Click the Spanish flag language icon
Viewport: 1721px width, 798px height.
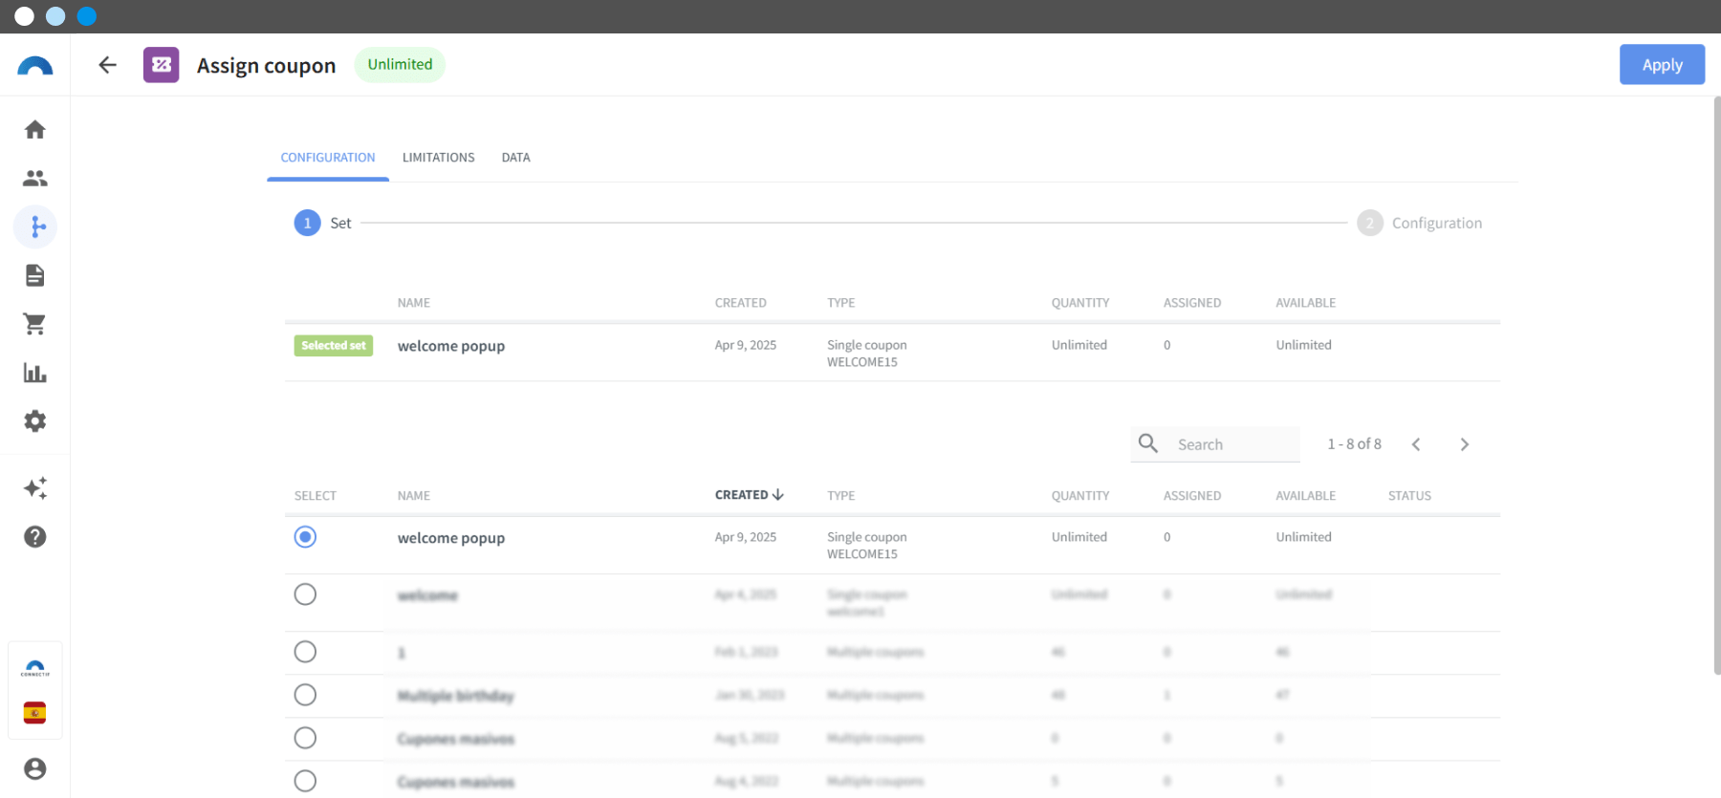(x=35, y=713)
